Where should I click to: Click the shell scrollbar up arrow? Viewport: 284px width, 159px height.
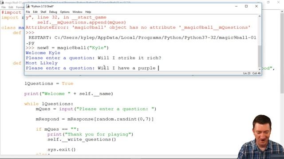pyautogui.click(x=260, y=16)
